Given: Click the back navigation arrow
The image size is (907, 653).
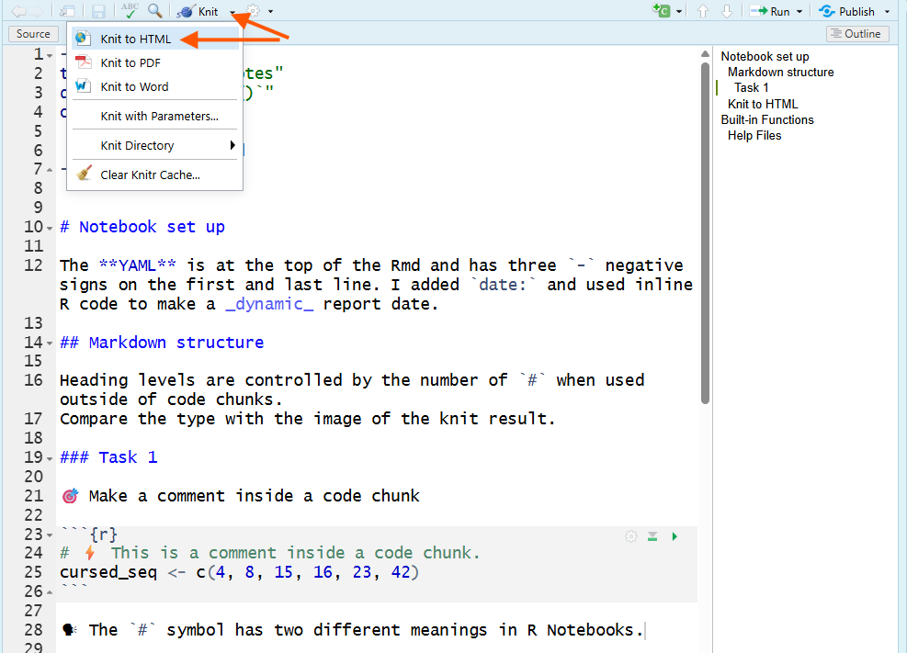Looking at the screenshot, I should click(x=19, y=11).
